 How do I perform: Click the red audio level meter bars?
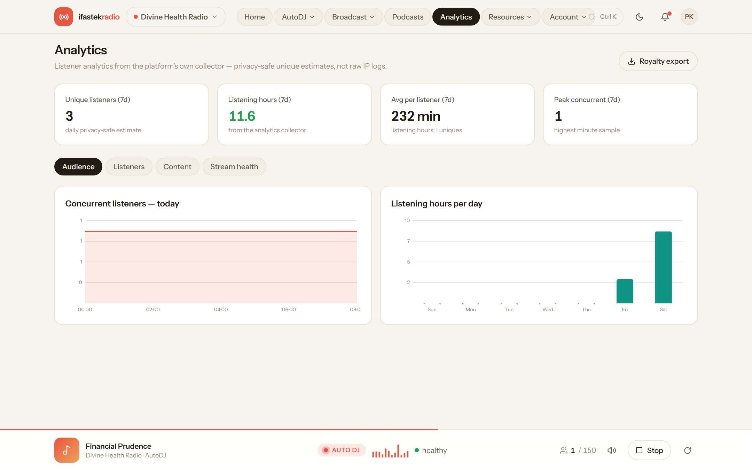(390, 451)
